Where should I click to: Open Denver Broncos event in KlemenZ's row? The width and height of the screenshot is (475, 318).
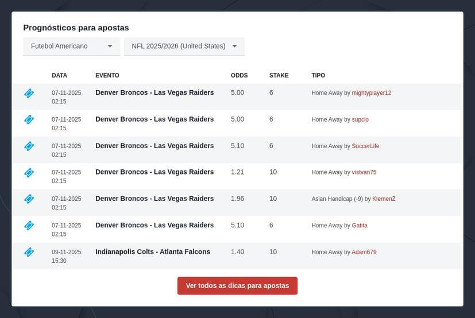pos(155,199)
